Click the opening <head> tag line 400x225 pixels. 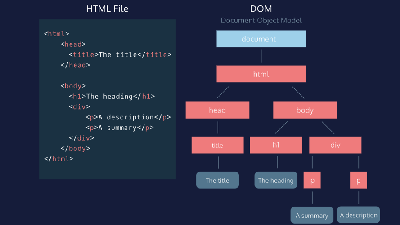[x=73, y=44]
